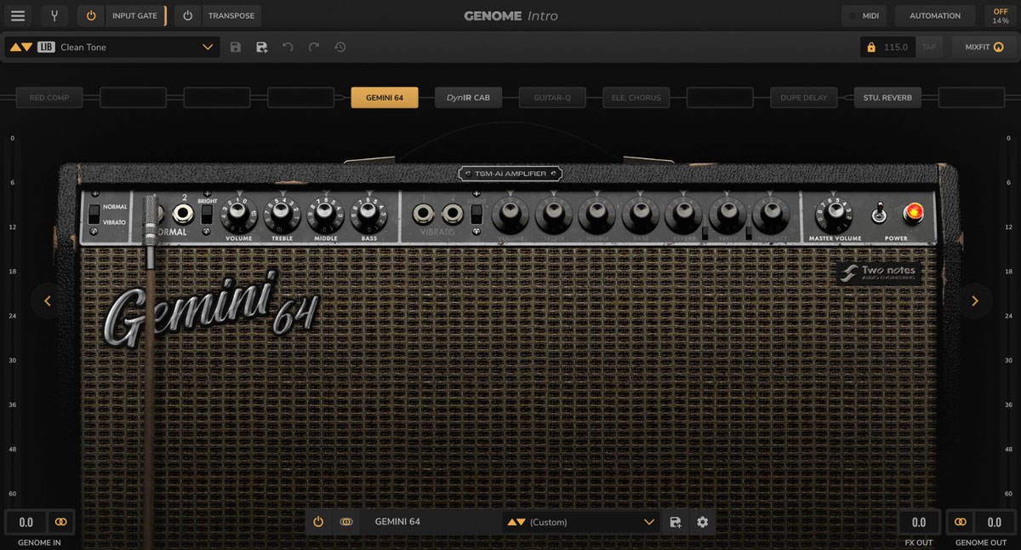The image size is (1021, 550).
Task: Click the Normal channel Treble knob
Action: [282, 214]
